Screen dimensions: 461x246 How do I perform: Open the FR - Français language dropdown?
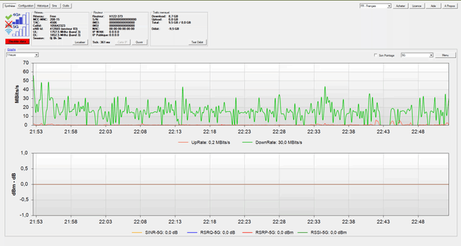[x=375, y=6]
